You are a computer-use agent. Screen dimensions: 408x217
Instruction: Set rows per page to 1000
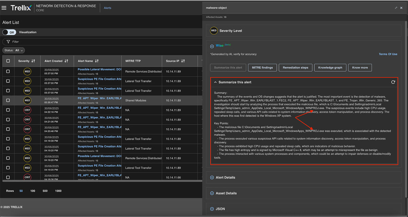[58, 191]
